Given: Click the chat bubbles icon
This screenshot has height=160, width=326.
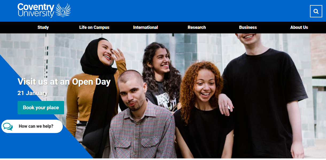Looking at the screenshot, I should 8,126.
